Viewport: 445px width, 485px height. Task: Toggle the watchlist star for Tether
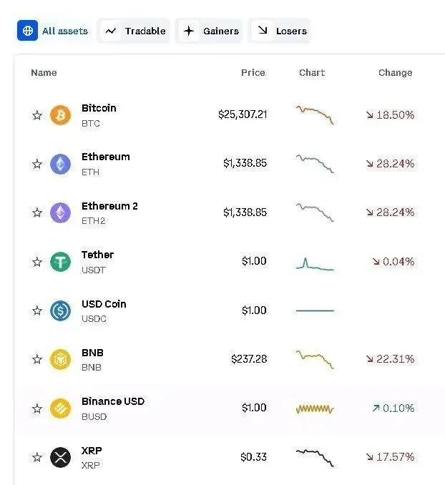[x=37, y=262]
